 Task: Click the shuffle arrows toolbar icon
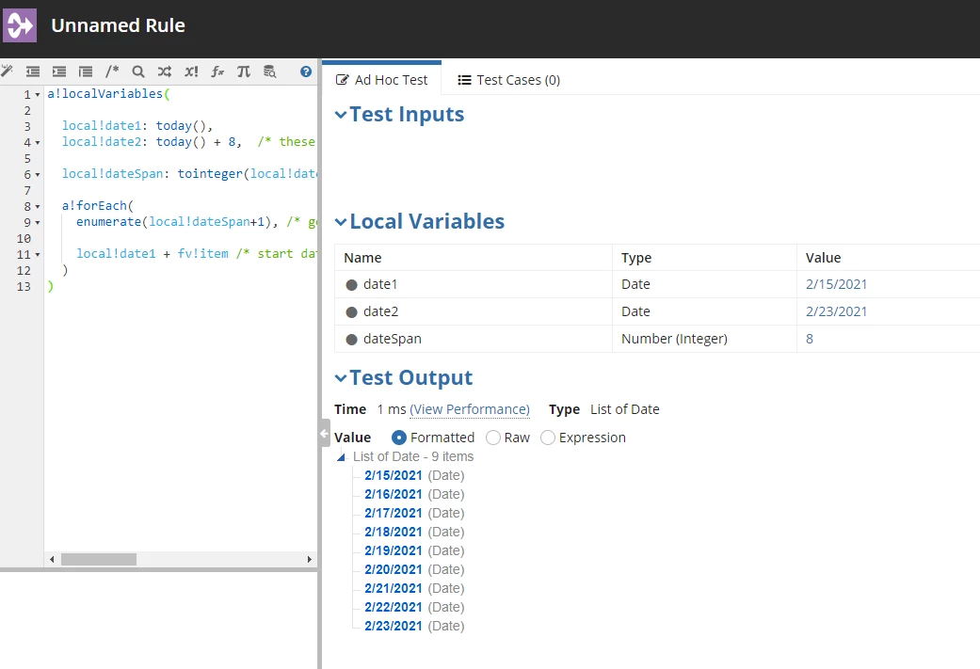click(165, 72)
